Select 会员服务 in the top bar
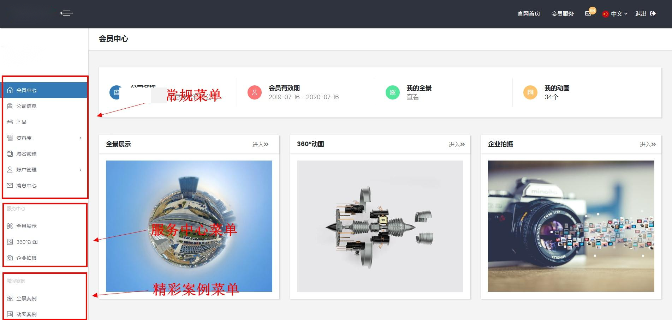This screenshot has height=320, width=672. click(x=563, y=13)
